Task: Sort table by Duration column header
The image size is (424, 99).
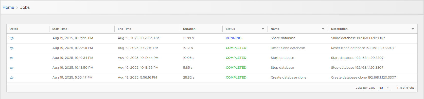Action: click(x=189, y=29)
